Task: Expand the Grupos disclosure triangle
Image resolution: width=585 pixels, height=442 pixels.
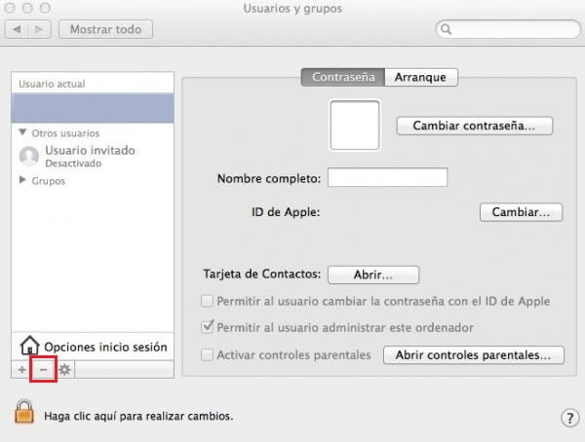Action: coord(22,180)
